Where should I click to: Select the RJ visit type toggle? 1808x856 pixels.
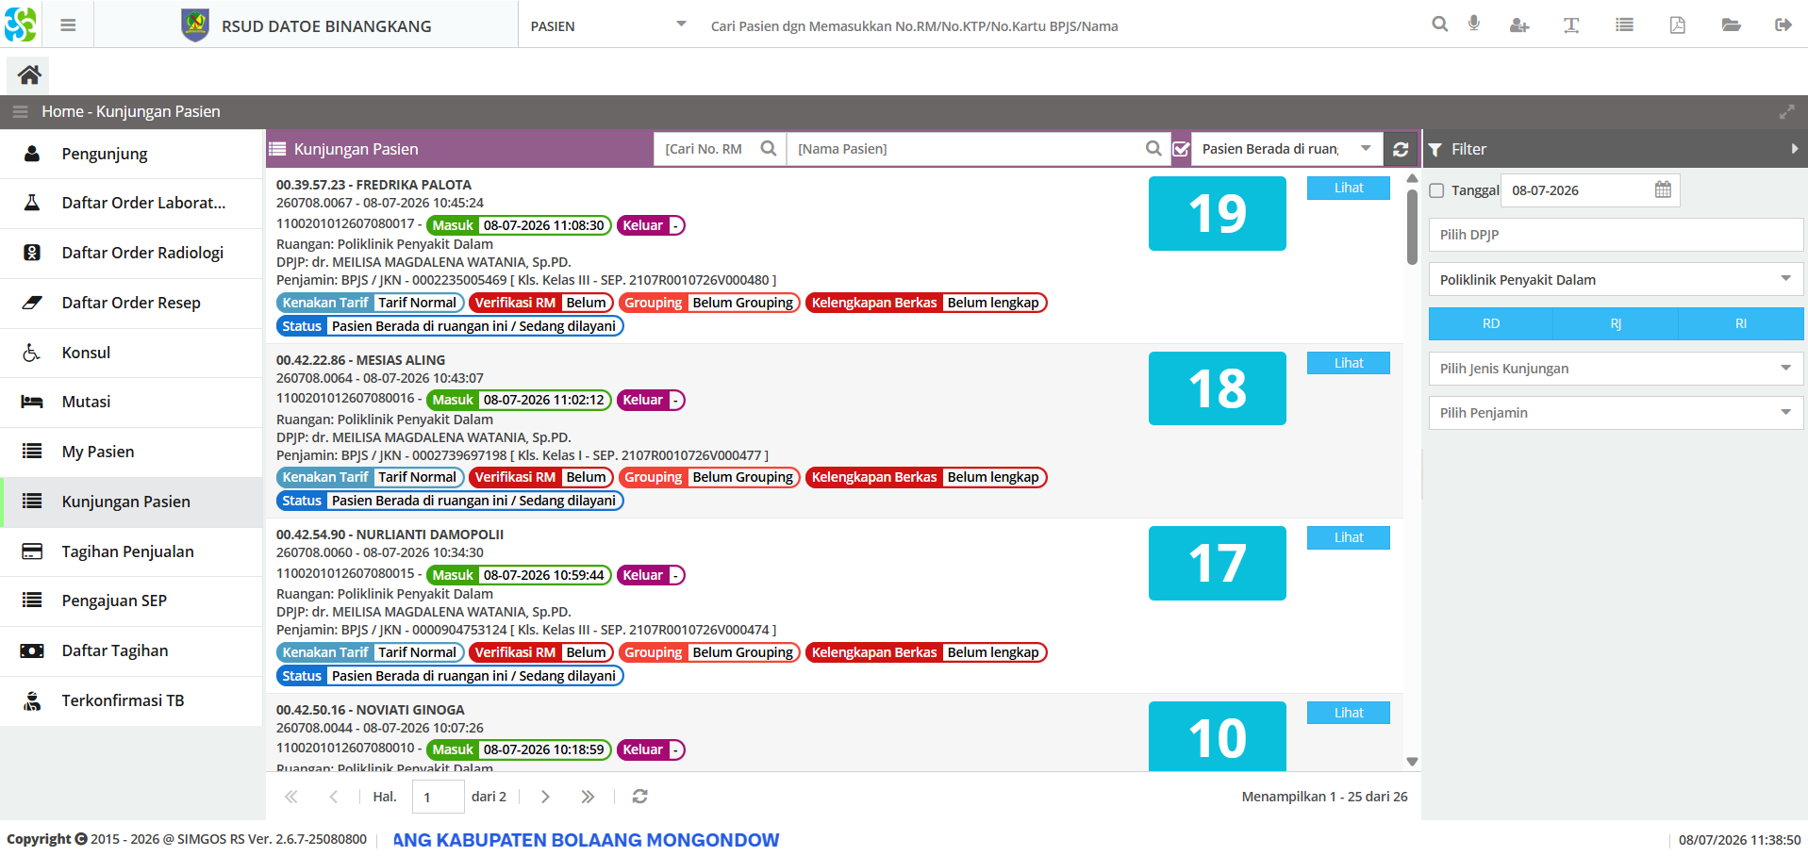pyautogui.click(x=1616, y=323)
